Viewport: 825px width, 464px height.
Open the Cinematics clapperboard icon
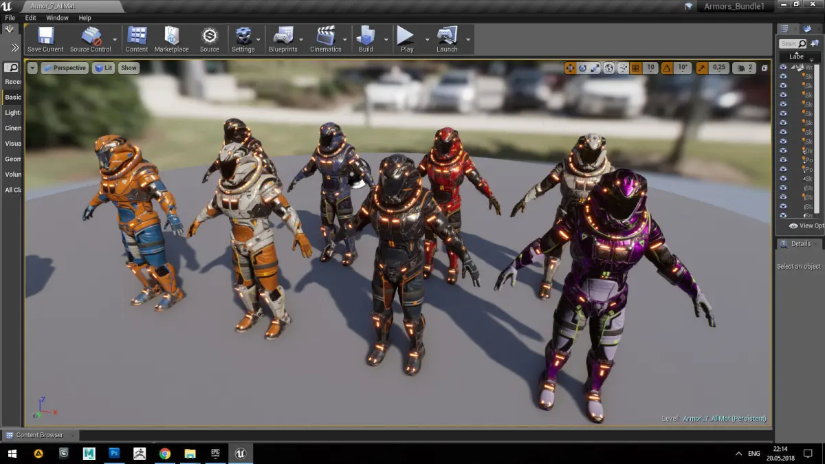coord(325,36)
